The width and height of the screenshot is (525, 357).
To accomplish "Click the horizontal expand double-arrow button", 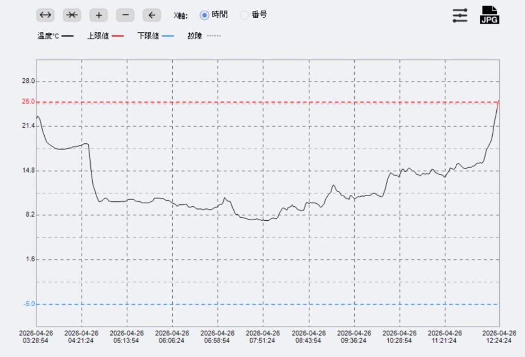I will point(46,15).
